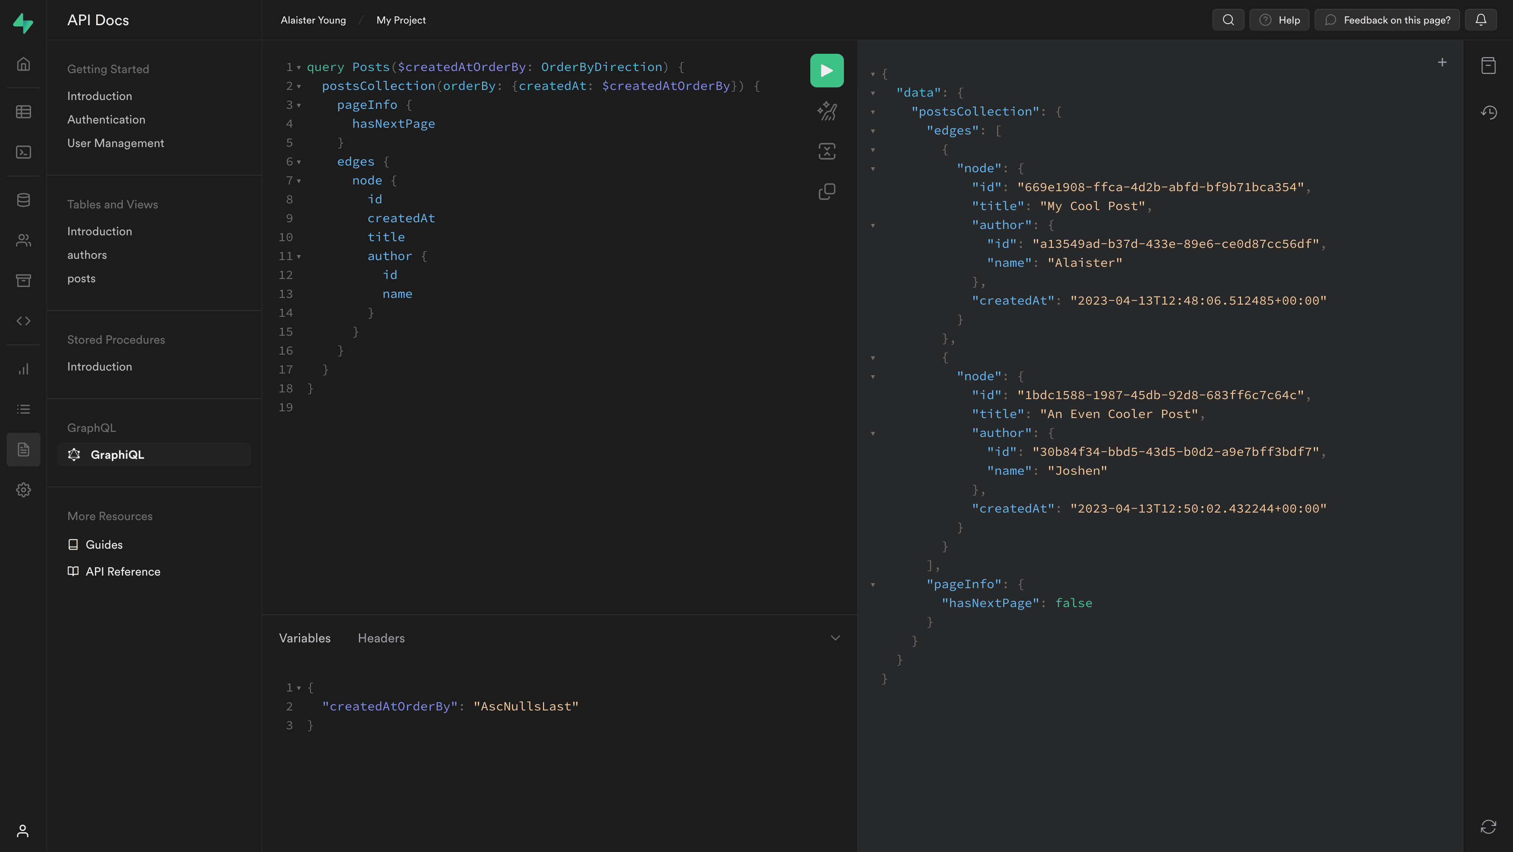
Task: Click the Help button
Action: click(1278, 20)
